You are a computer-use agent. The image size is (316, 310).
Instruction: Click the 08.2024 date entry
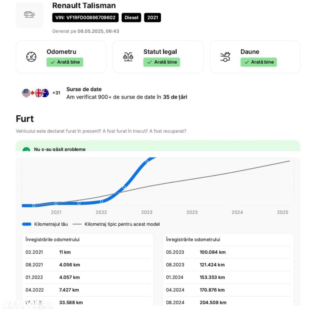(175, 303)
